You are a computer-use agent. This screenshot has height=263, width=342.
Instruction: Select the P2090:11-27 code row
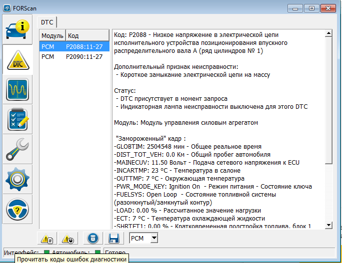(x=74, y=56)
